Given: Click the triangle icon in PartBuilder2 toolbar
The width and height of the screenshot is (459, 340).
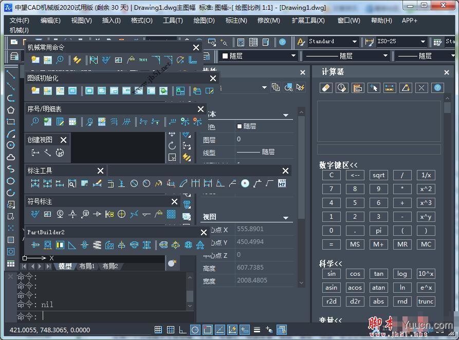Looking at the screenshot, I should click(72, 245).
